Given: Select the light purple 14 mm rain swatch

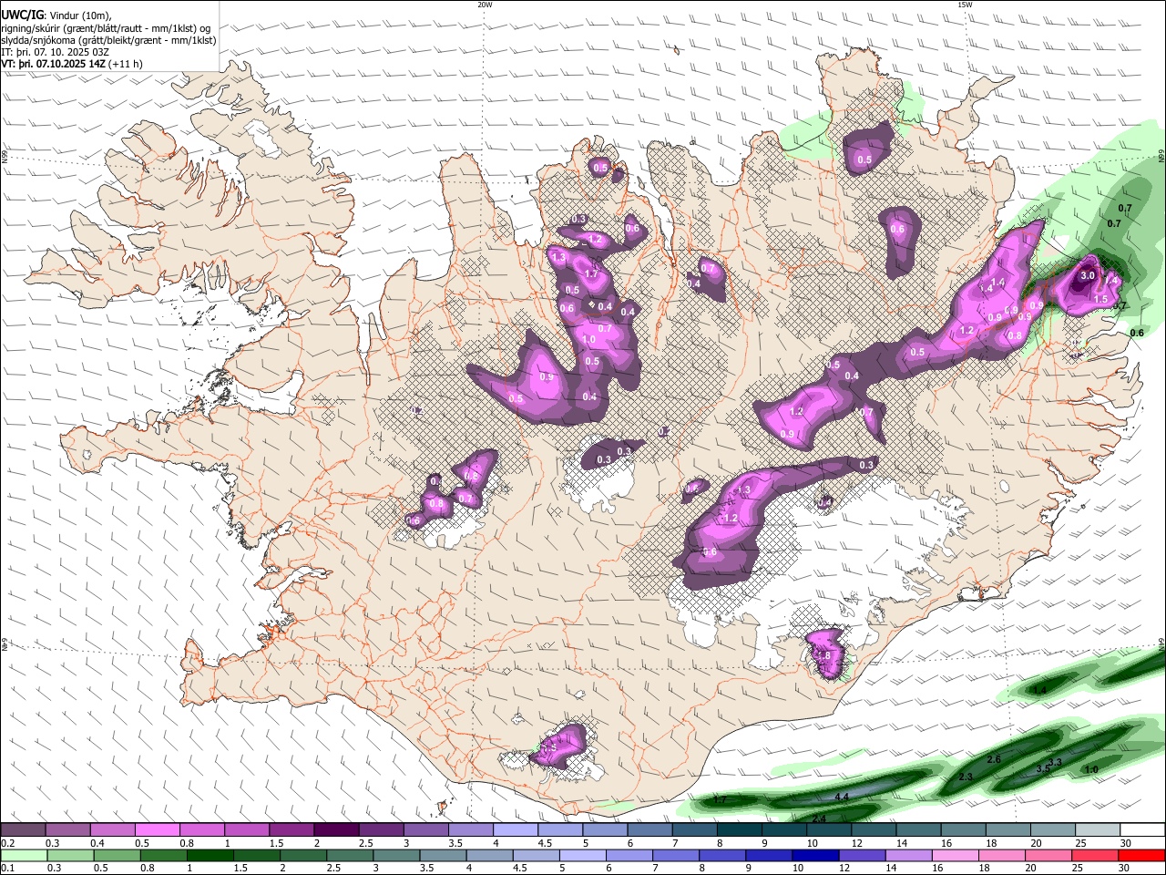Looking at the screenshot, I should (907, 855).
